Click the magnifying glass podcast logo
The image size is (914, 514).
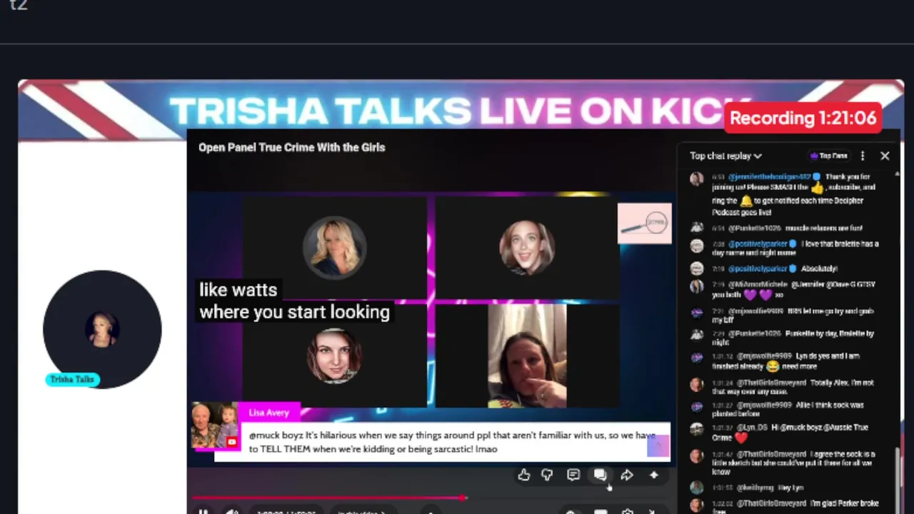(645, 223)
